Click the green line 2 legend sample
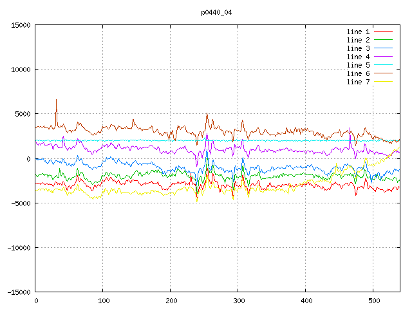 click(384, 40)
